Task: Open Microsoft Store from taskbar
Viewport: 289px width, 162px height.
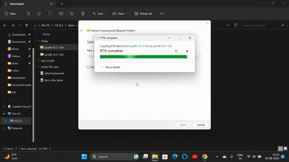Action: [x=165, y=157]
